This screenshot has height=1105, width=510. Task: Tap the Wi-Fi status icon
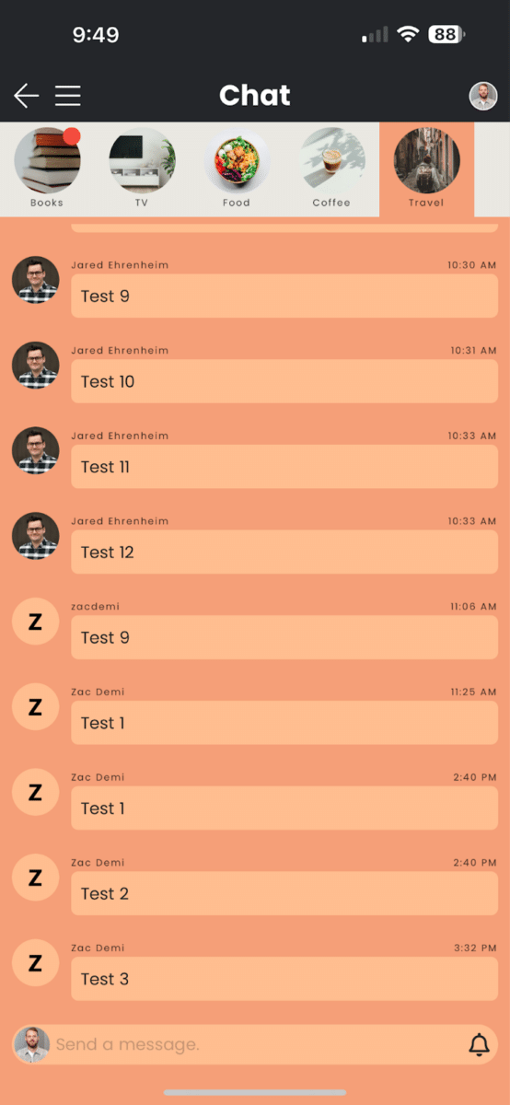pyautogui.click(x=408, y=34)
